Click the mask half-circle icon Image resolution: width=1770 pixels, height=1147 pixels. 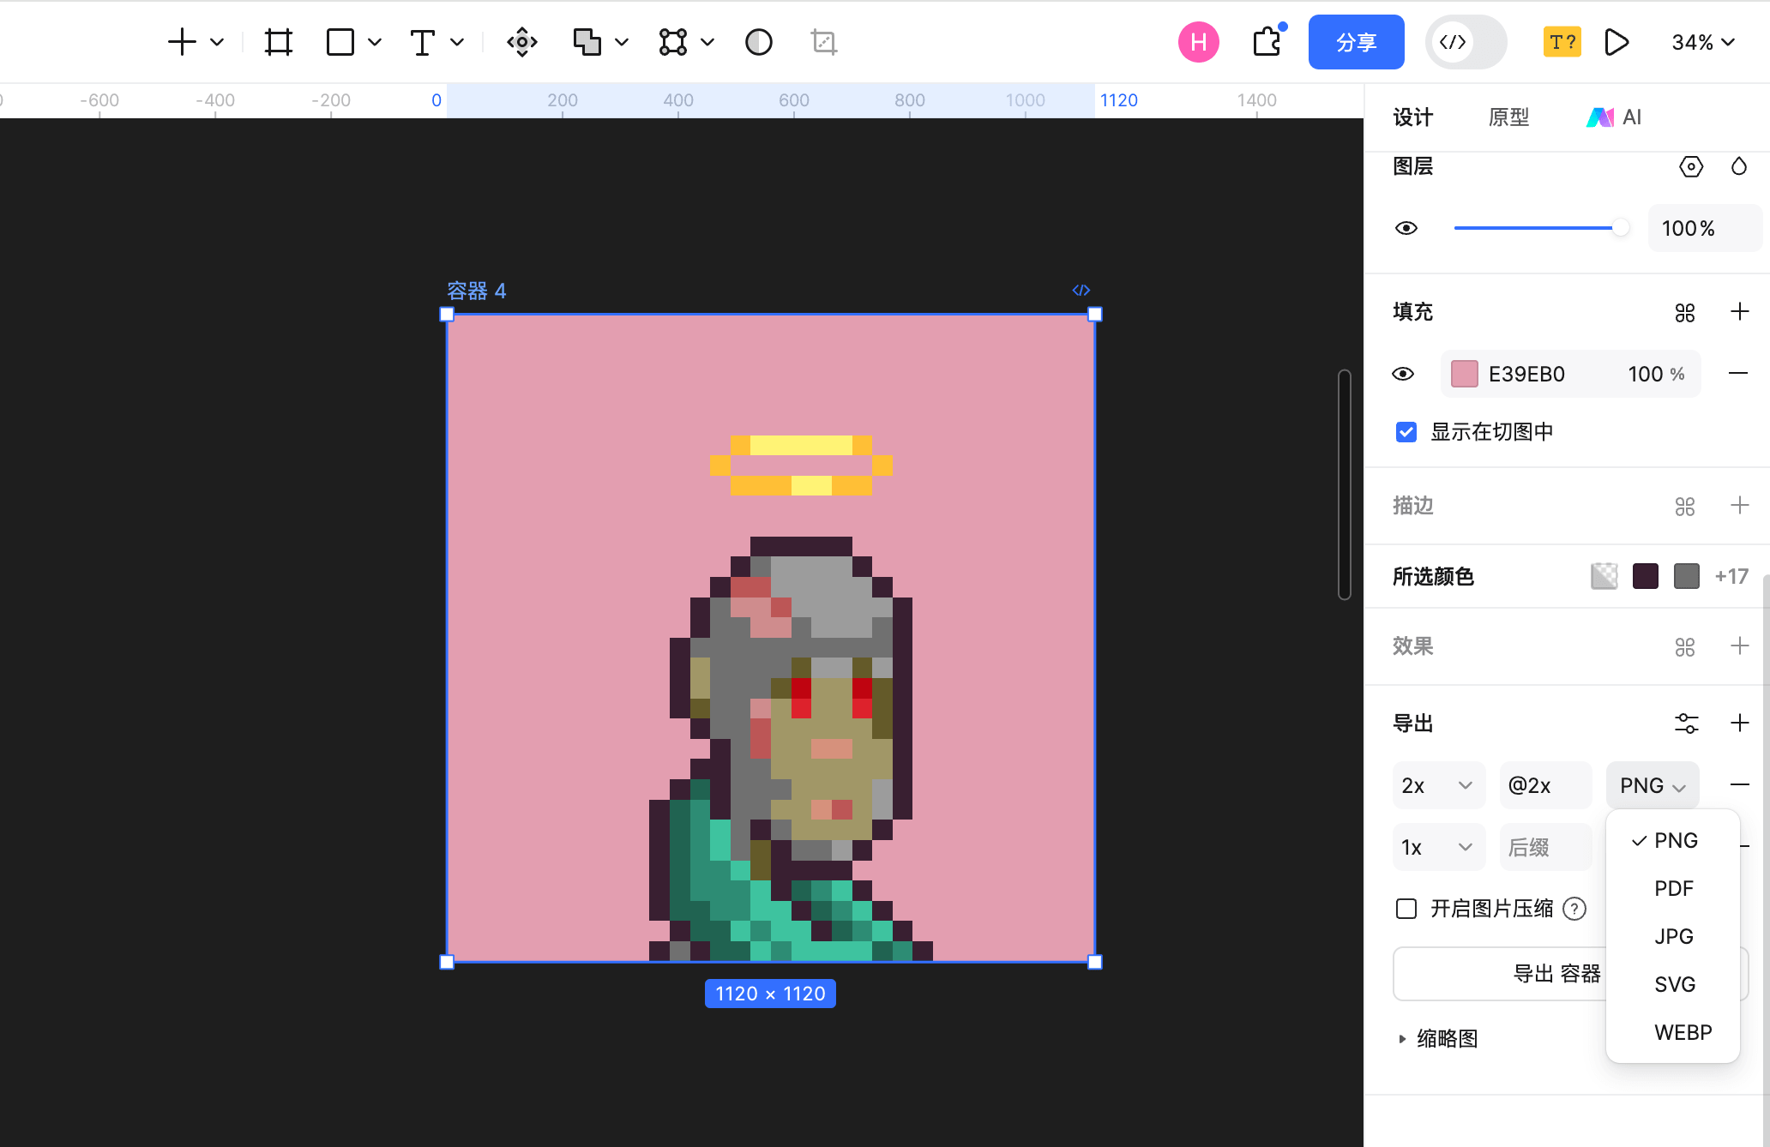(759, 42)
